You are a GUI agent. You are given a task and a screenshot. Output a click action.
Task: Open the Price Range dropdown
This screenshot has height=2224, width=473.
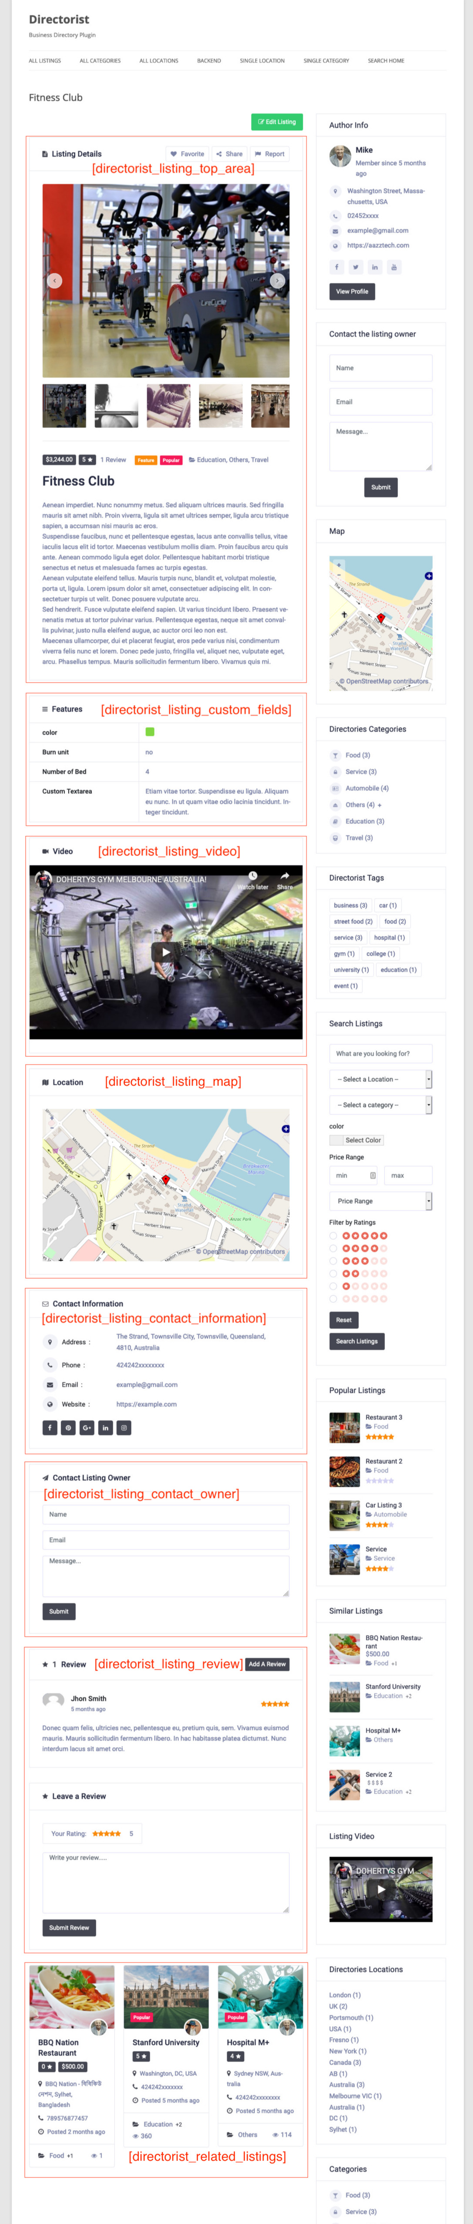[381, 1201]
